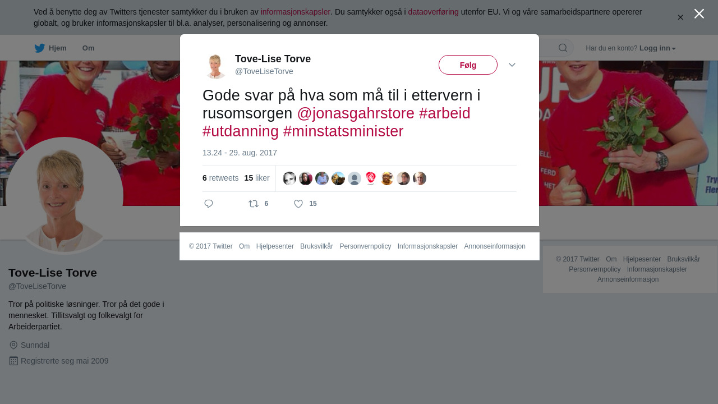Click the search magnifier icon
This screenshot has height=404, width=718.
point(563,48)
